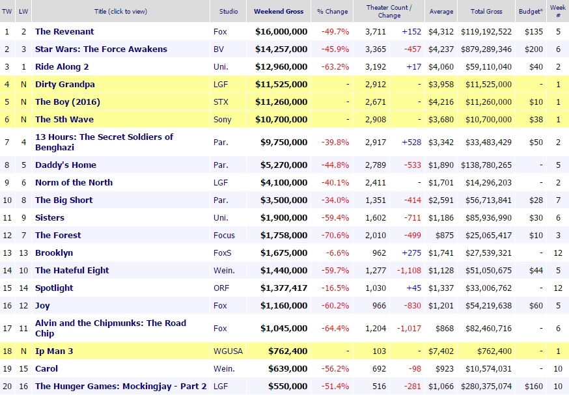
Task: Sort by Studio column header
Action: point(229,11)
